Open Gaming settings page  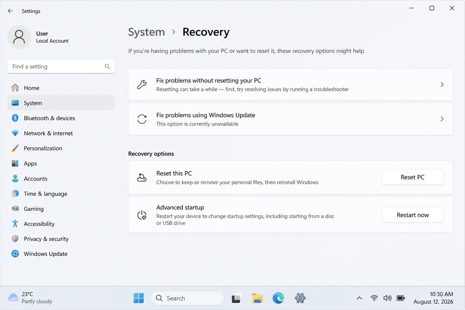point(61,209)
